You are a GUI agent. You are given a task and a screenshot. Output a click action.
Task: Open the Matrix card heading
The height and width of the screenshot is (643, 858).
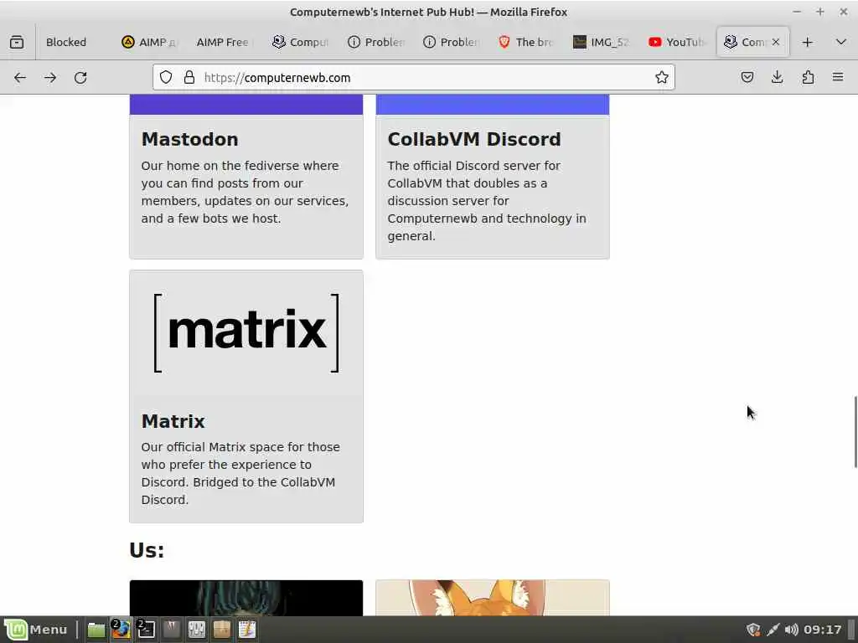point(173,421)
